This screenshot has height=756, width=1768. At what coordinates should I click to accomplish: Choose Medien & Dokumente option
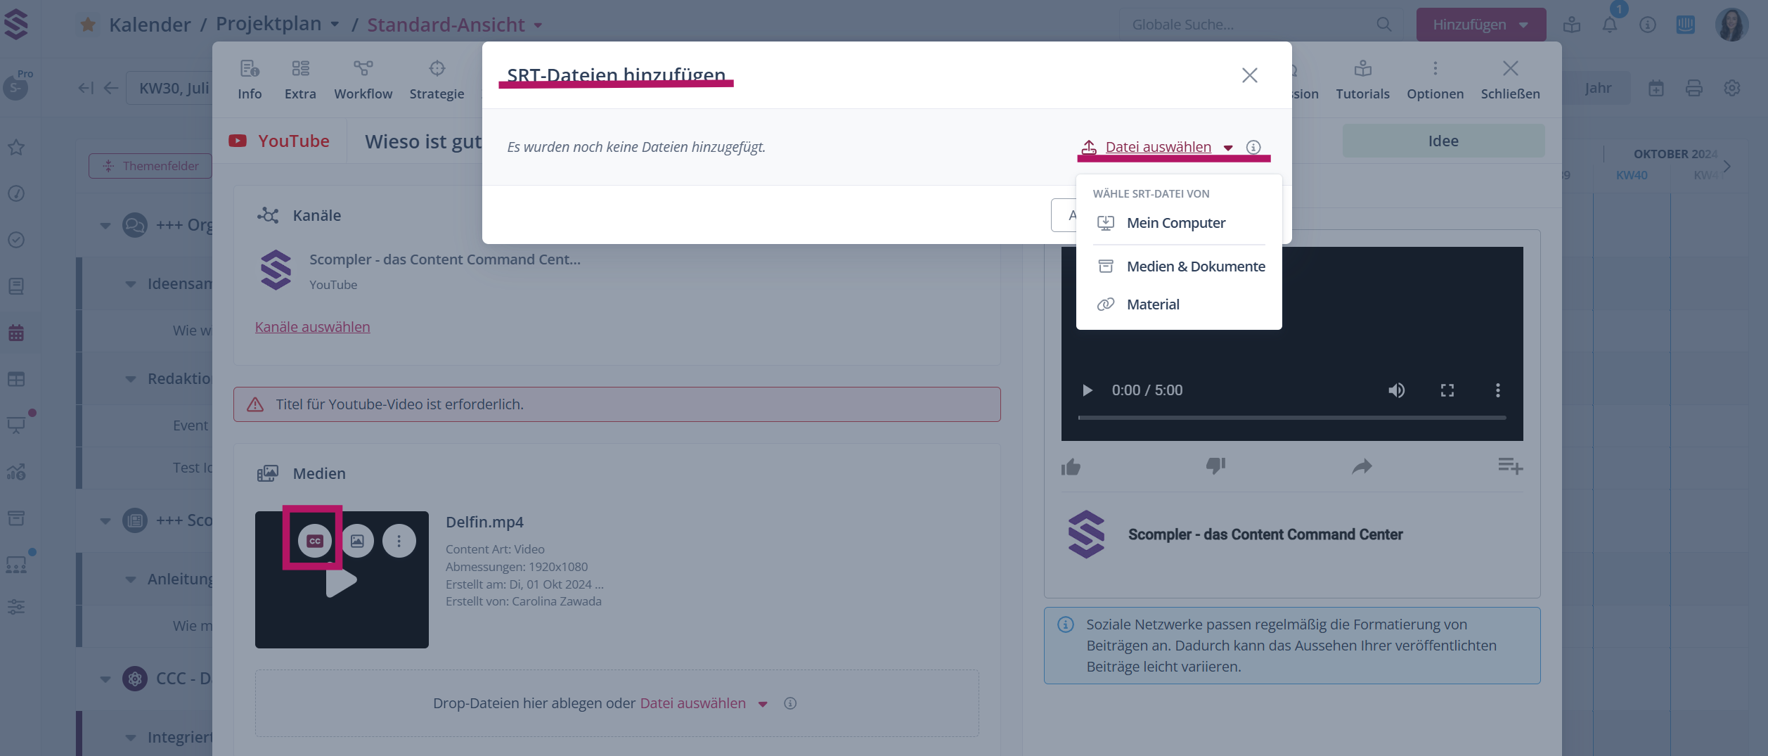(x=1195, y=267)
